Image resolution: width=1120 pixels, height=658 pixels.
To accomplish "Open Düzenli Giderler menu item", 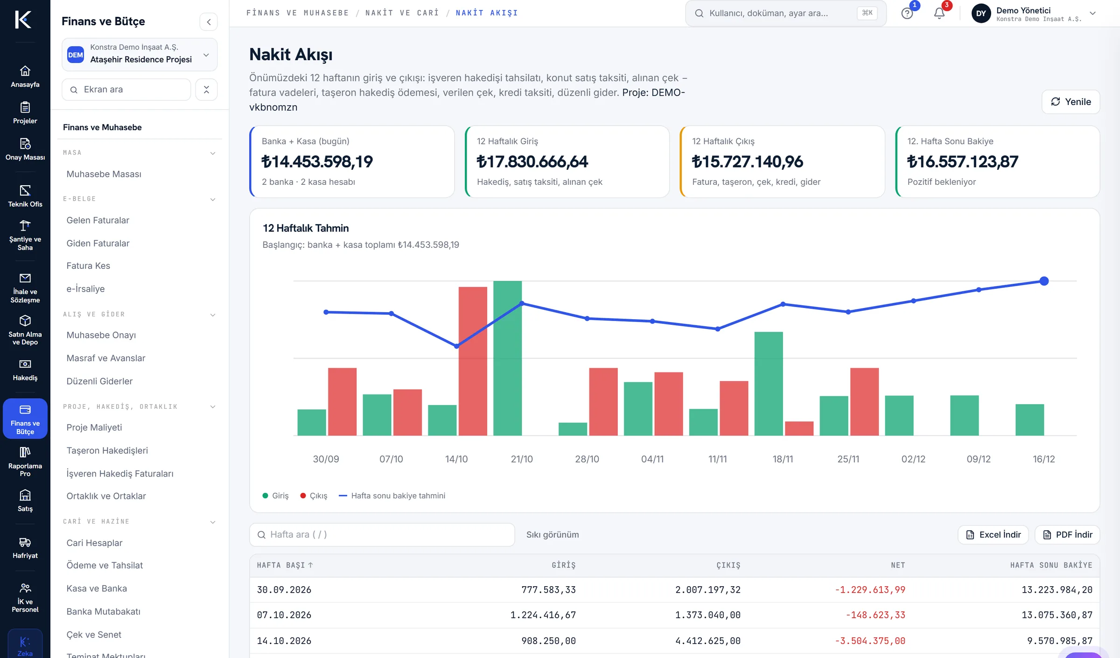I will [99, 381].
